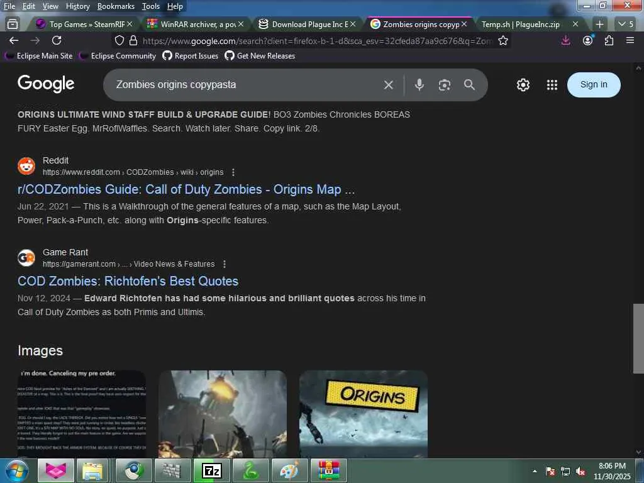
Task: Open paint palette app in taskbar
Action: [x=289, y=470]
